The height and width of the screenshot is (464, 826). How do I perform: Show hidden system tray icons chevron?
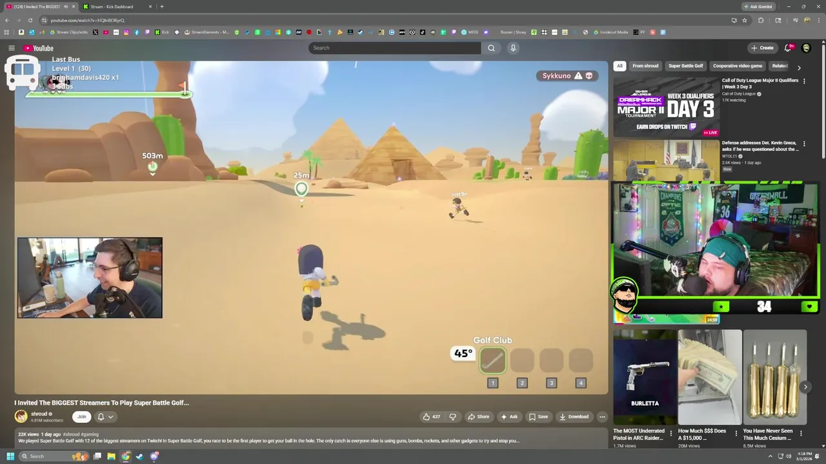coord(770,456)
